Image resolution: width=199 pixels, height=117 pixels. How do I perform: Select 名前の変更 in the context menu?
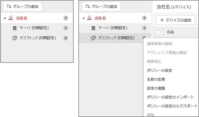tap(156, 79)
